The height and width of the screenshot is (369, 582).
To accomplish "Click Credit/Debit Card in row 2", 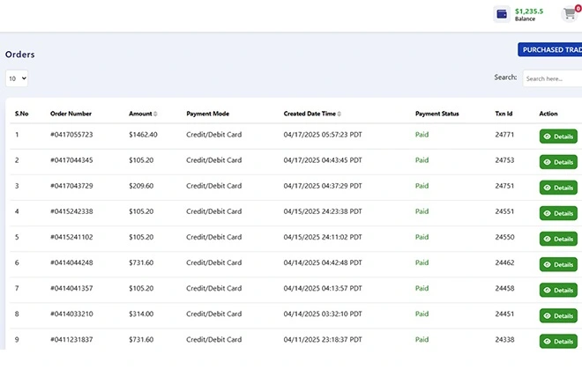I will (x=213, y=160).
